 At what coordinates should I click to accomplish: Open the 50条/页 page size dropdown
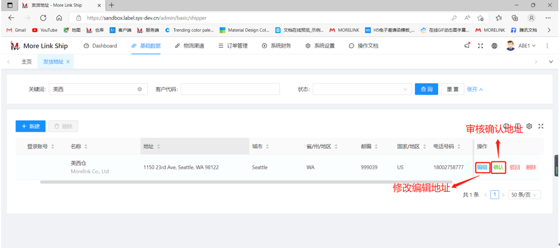pos(524,195)
